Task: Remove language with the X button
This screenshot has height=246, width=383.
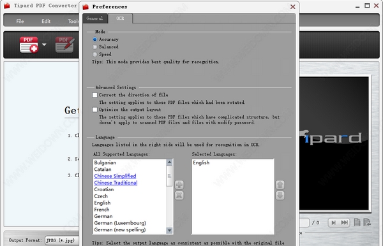Action: click(x=179, y=195)
